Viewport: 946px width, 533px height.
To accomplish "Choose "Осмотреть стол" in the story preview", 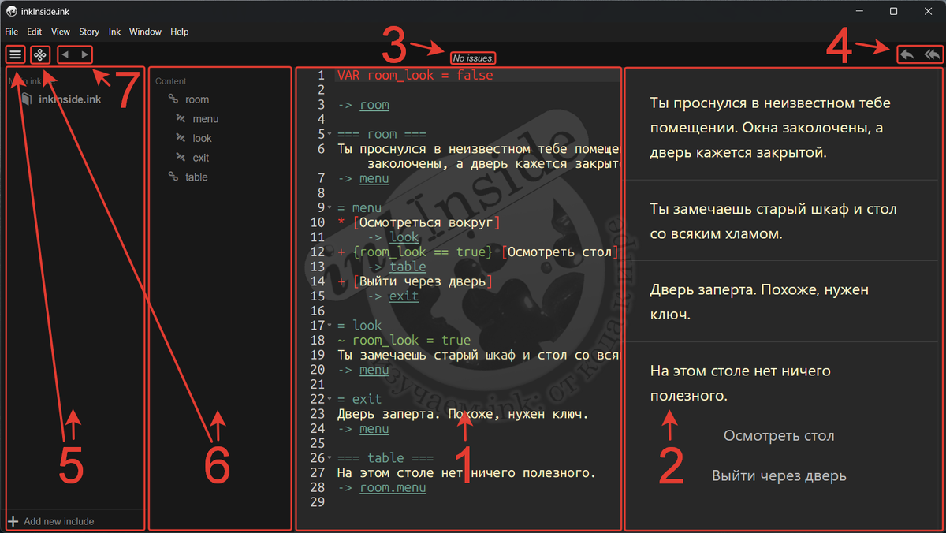I will 778,435.
